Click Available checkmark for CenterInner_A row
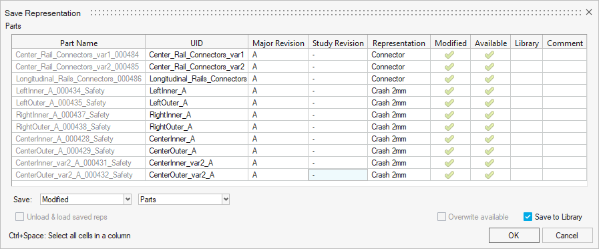The height and width of the screenshot is (249, 599). [x=489, y=139]
